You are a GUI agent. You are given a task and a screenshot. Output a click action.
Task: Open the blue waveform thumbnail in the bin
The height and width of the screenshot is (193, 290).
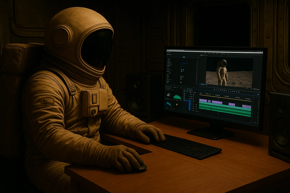pos(168,105)
